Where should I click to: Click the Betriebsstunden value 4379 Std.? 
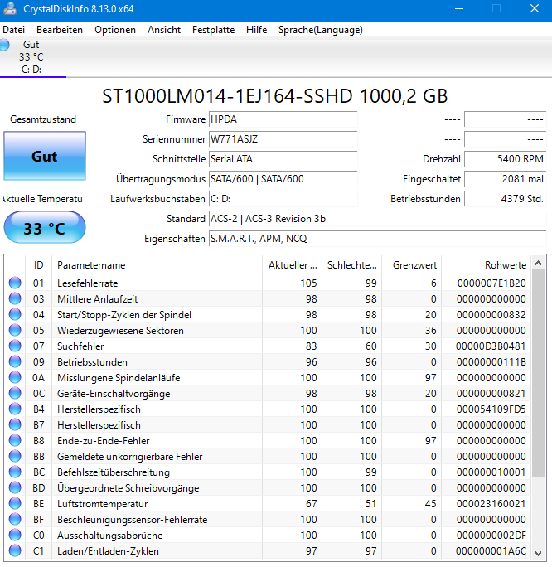(x=505, y=199)
